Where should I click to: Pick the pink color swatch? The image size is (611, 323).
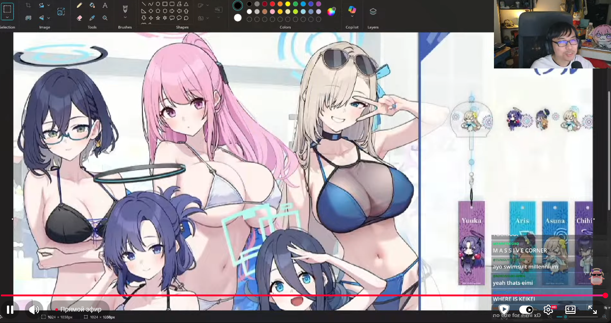click(x=272, y=11)
